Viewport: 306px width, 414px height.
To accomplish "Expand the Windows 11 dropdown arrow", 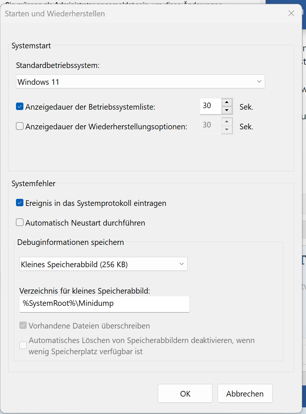I will click(x=259, y=82).
